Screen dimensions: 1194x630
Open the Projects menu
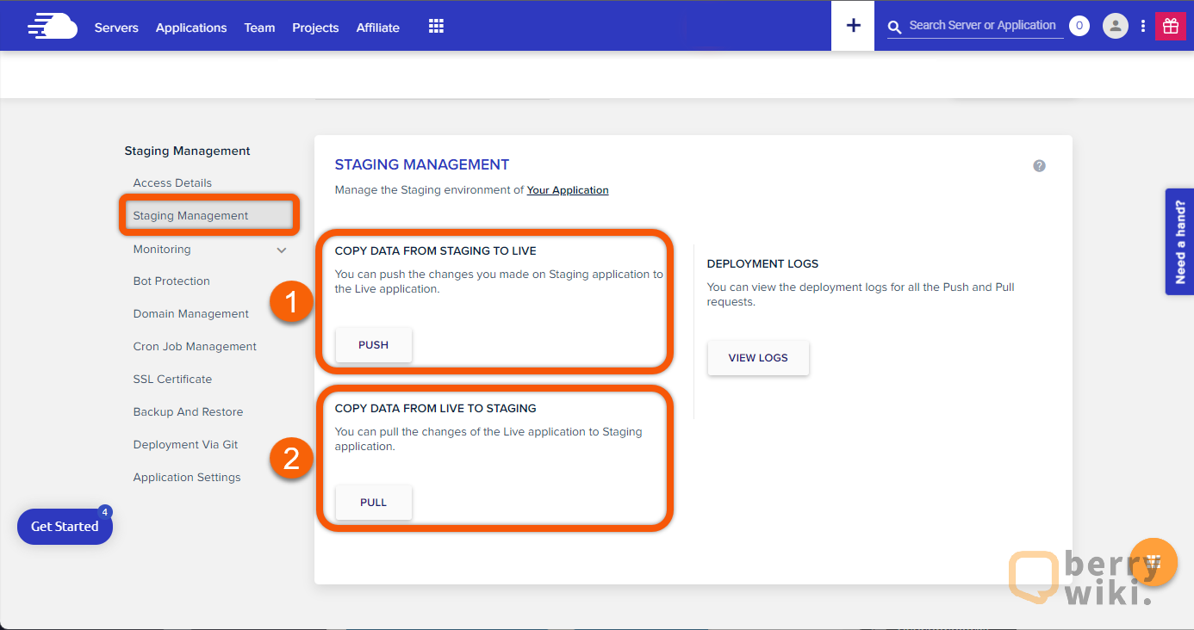pos(315,28)
